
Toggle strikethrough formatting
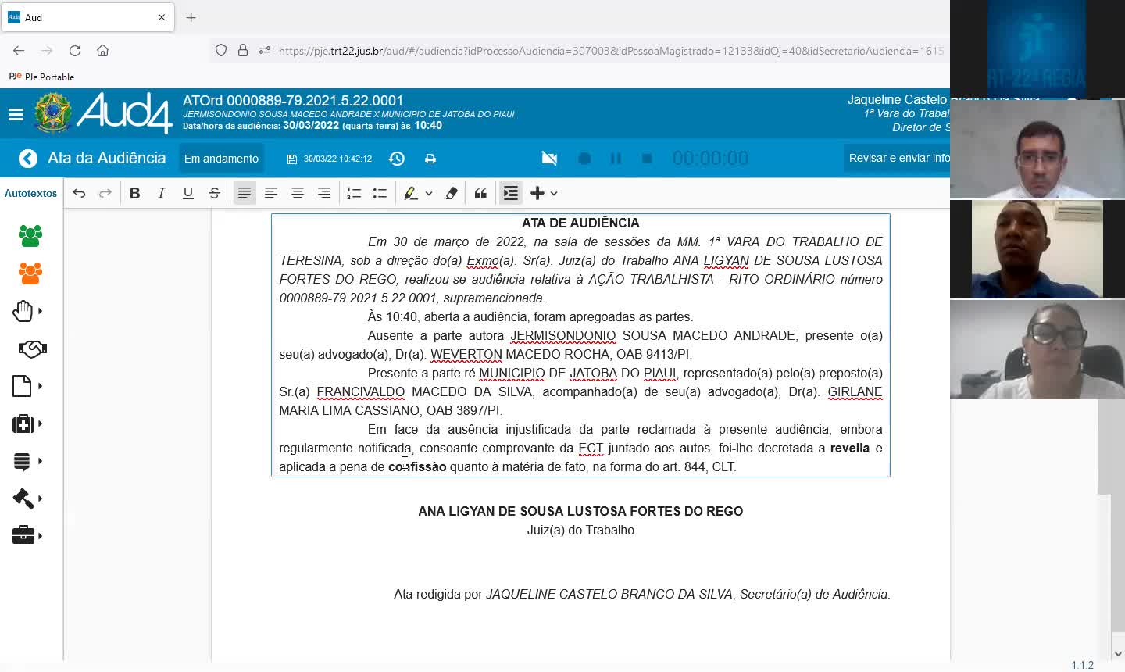point(215,193)
